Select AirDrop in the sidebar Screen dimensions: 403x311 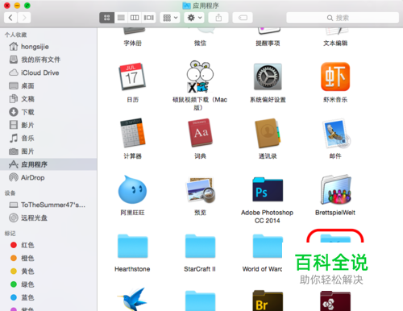(x=48, y=177)
